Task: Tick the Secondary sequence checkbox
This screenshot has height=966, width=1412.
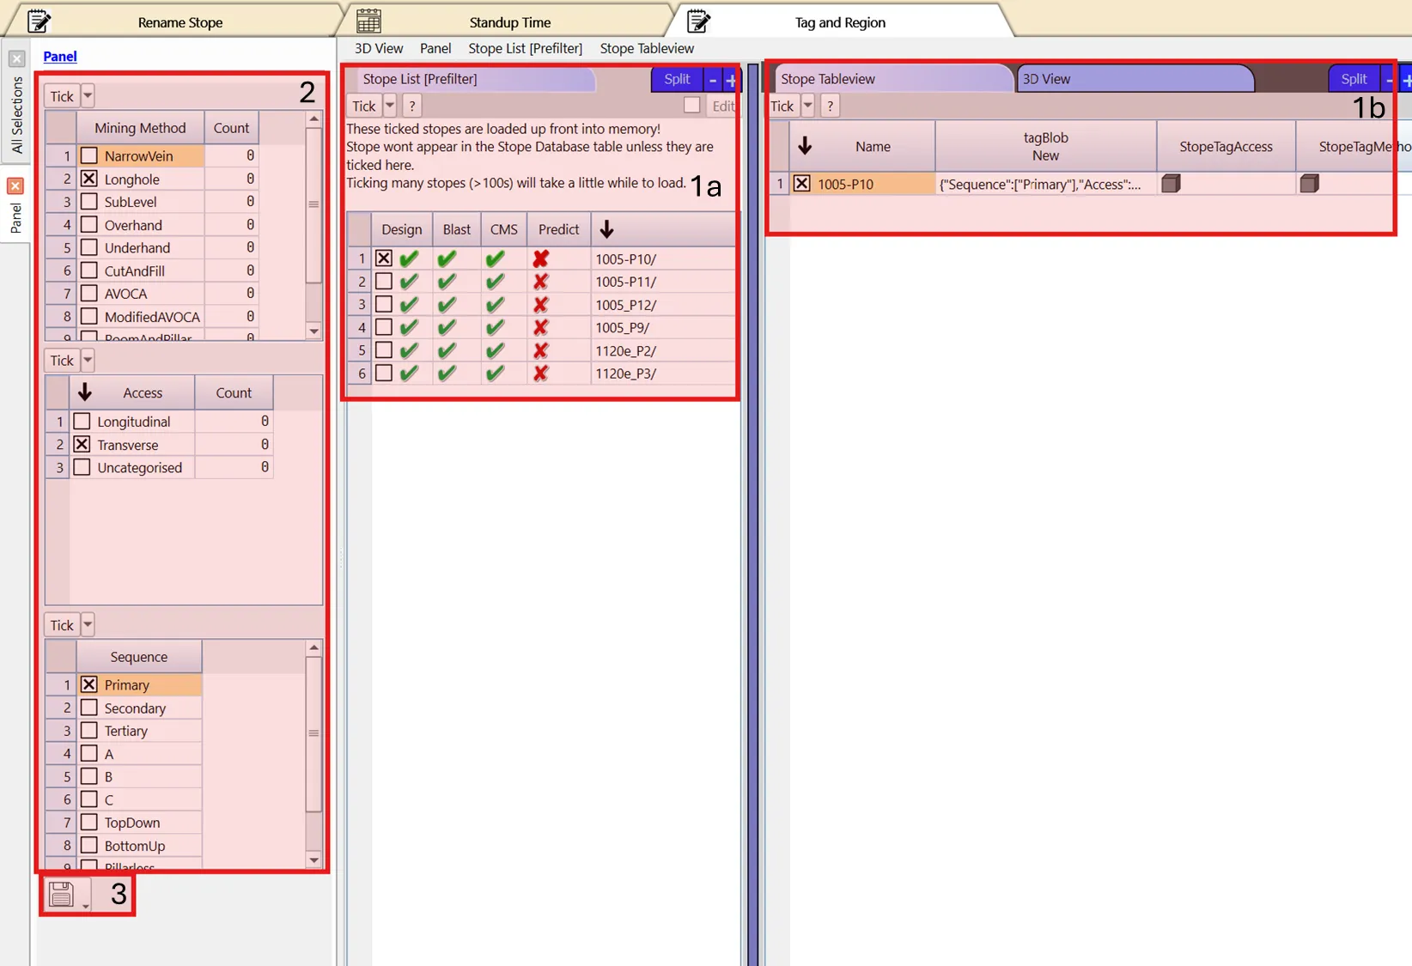Action: pos(89,708)
